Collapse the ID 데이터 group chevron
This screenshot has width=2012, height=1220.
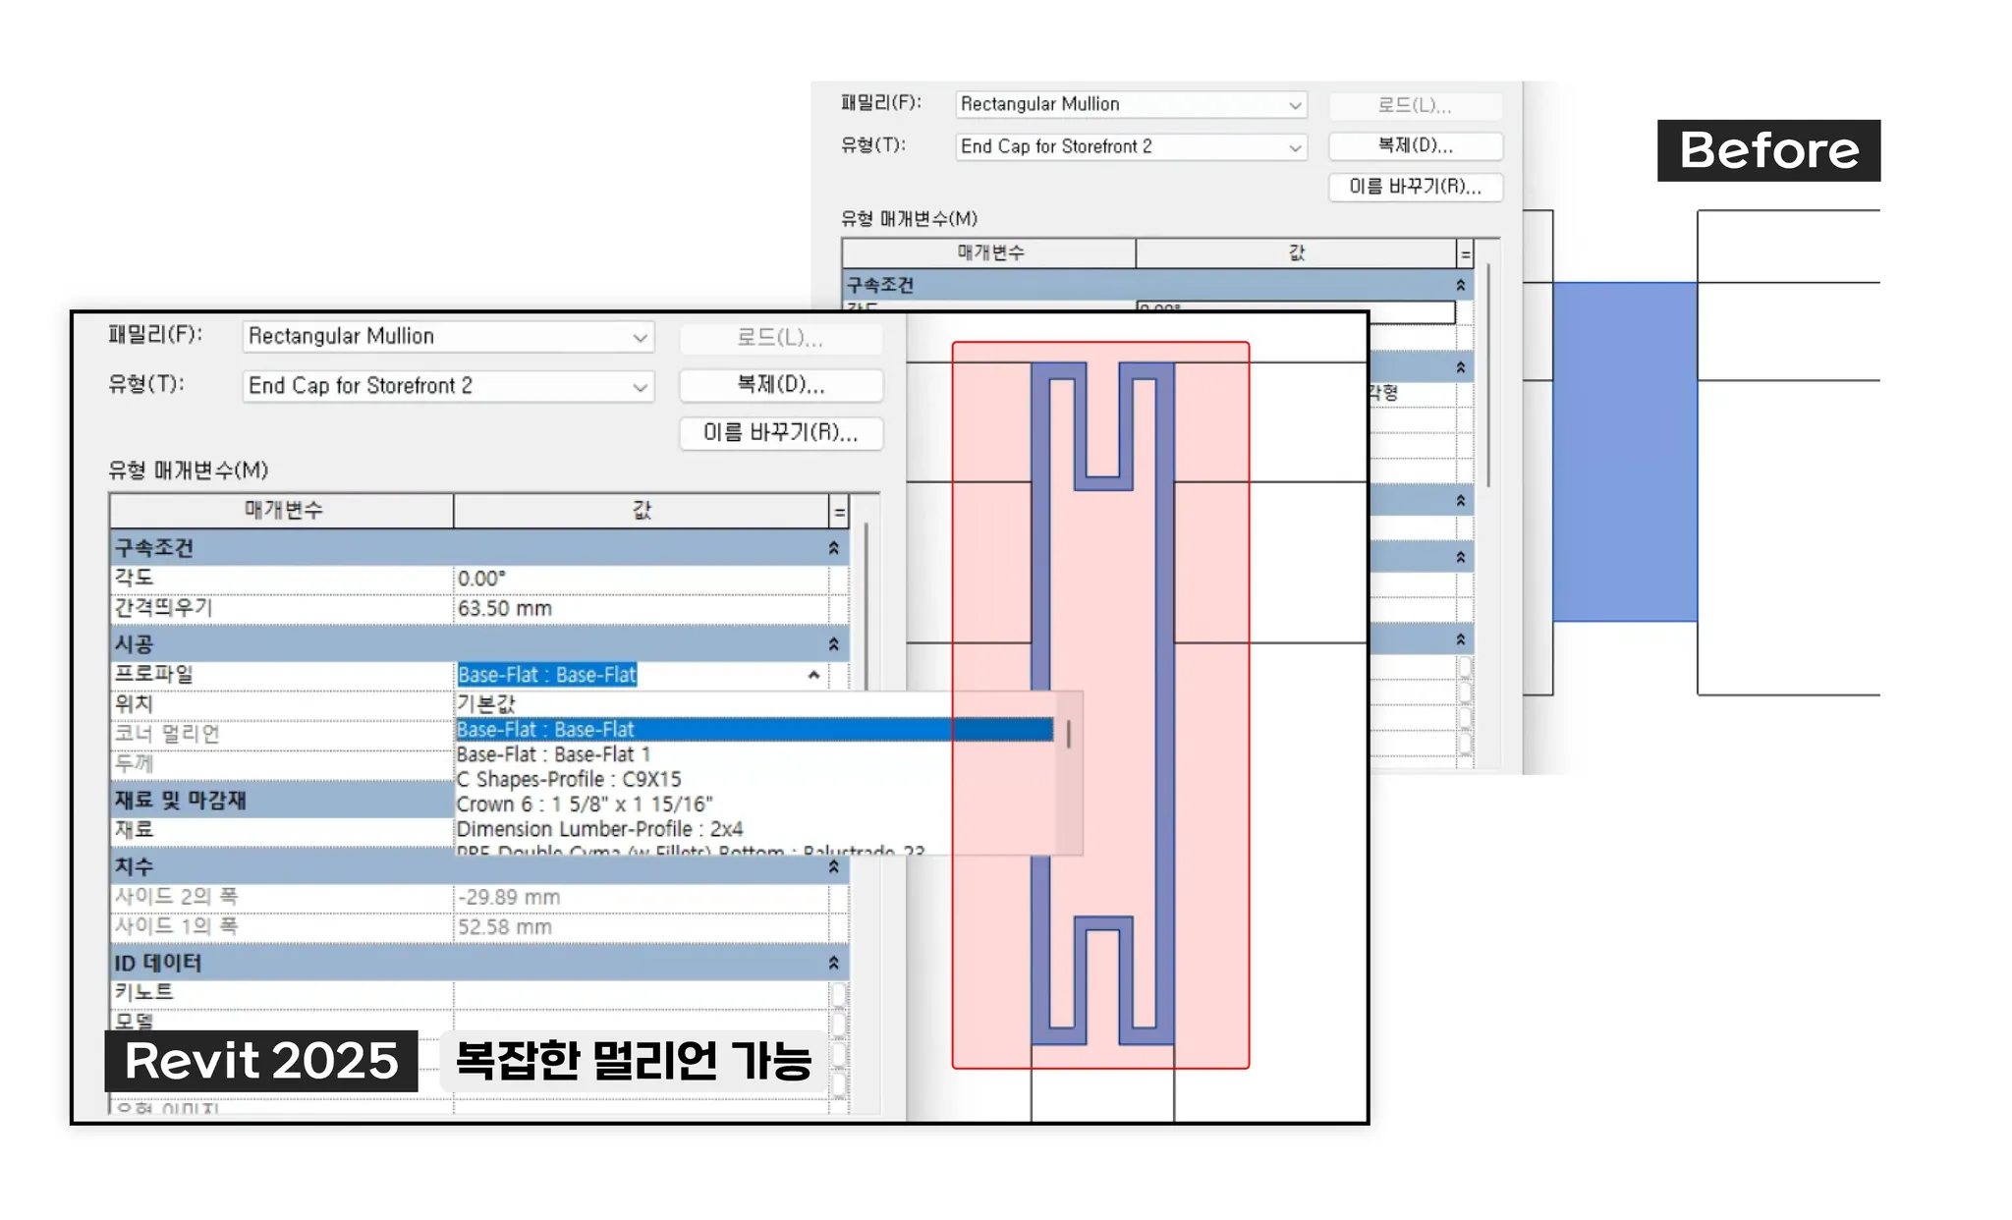833,963
